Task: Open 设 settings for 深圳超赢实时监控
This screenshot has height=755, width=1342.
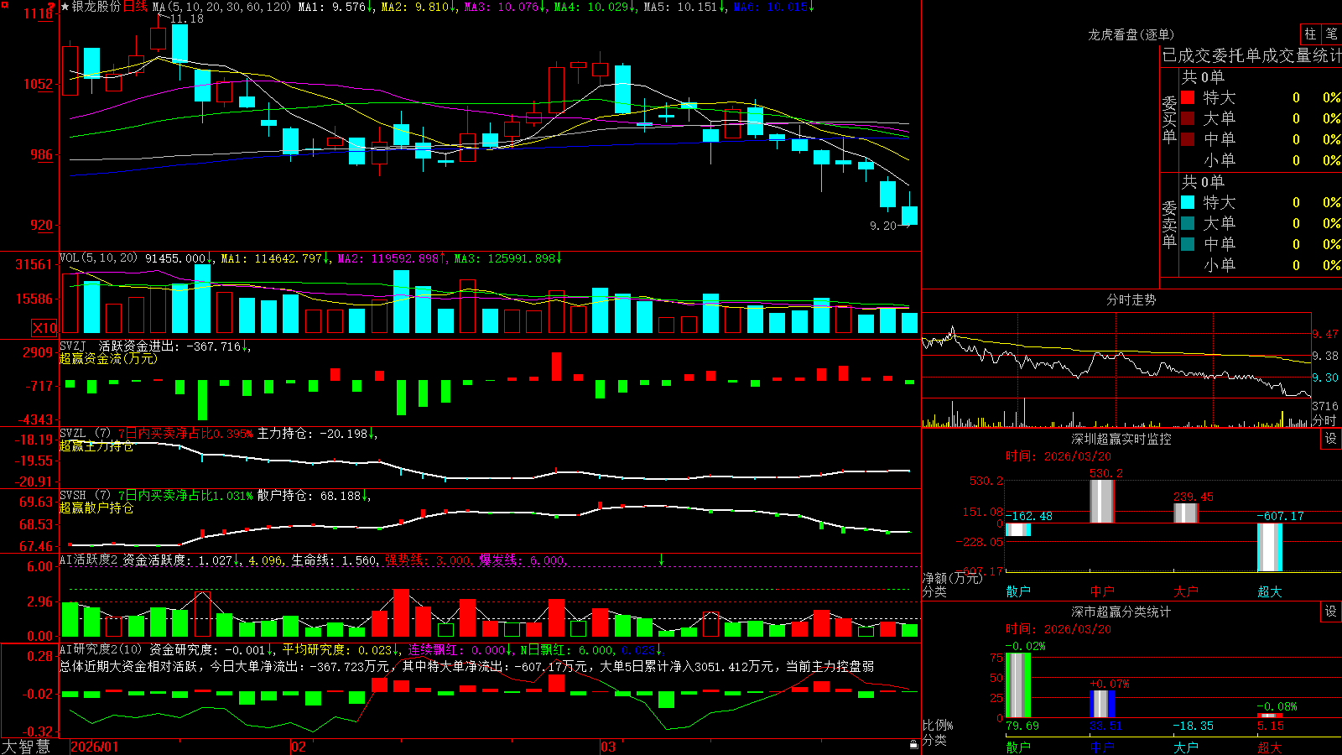Action: (1331, 439)
